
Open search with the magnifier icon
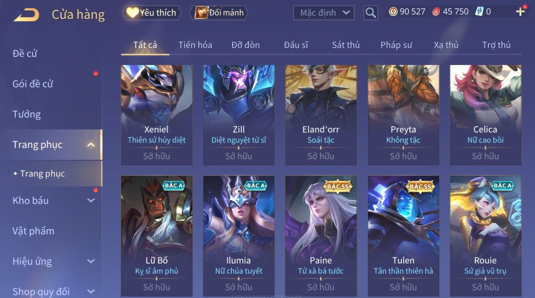click(x=371, y=13)
